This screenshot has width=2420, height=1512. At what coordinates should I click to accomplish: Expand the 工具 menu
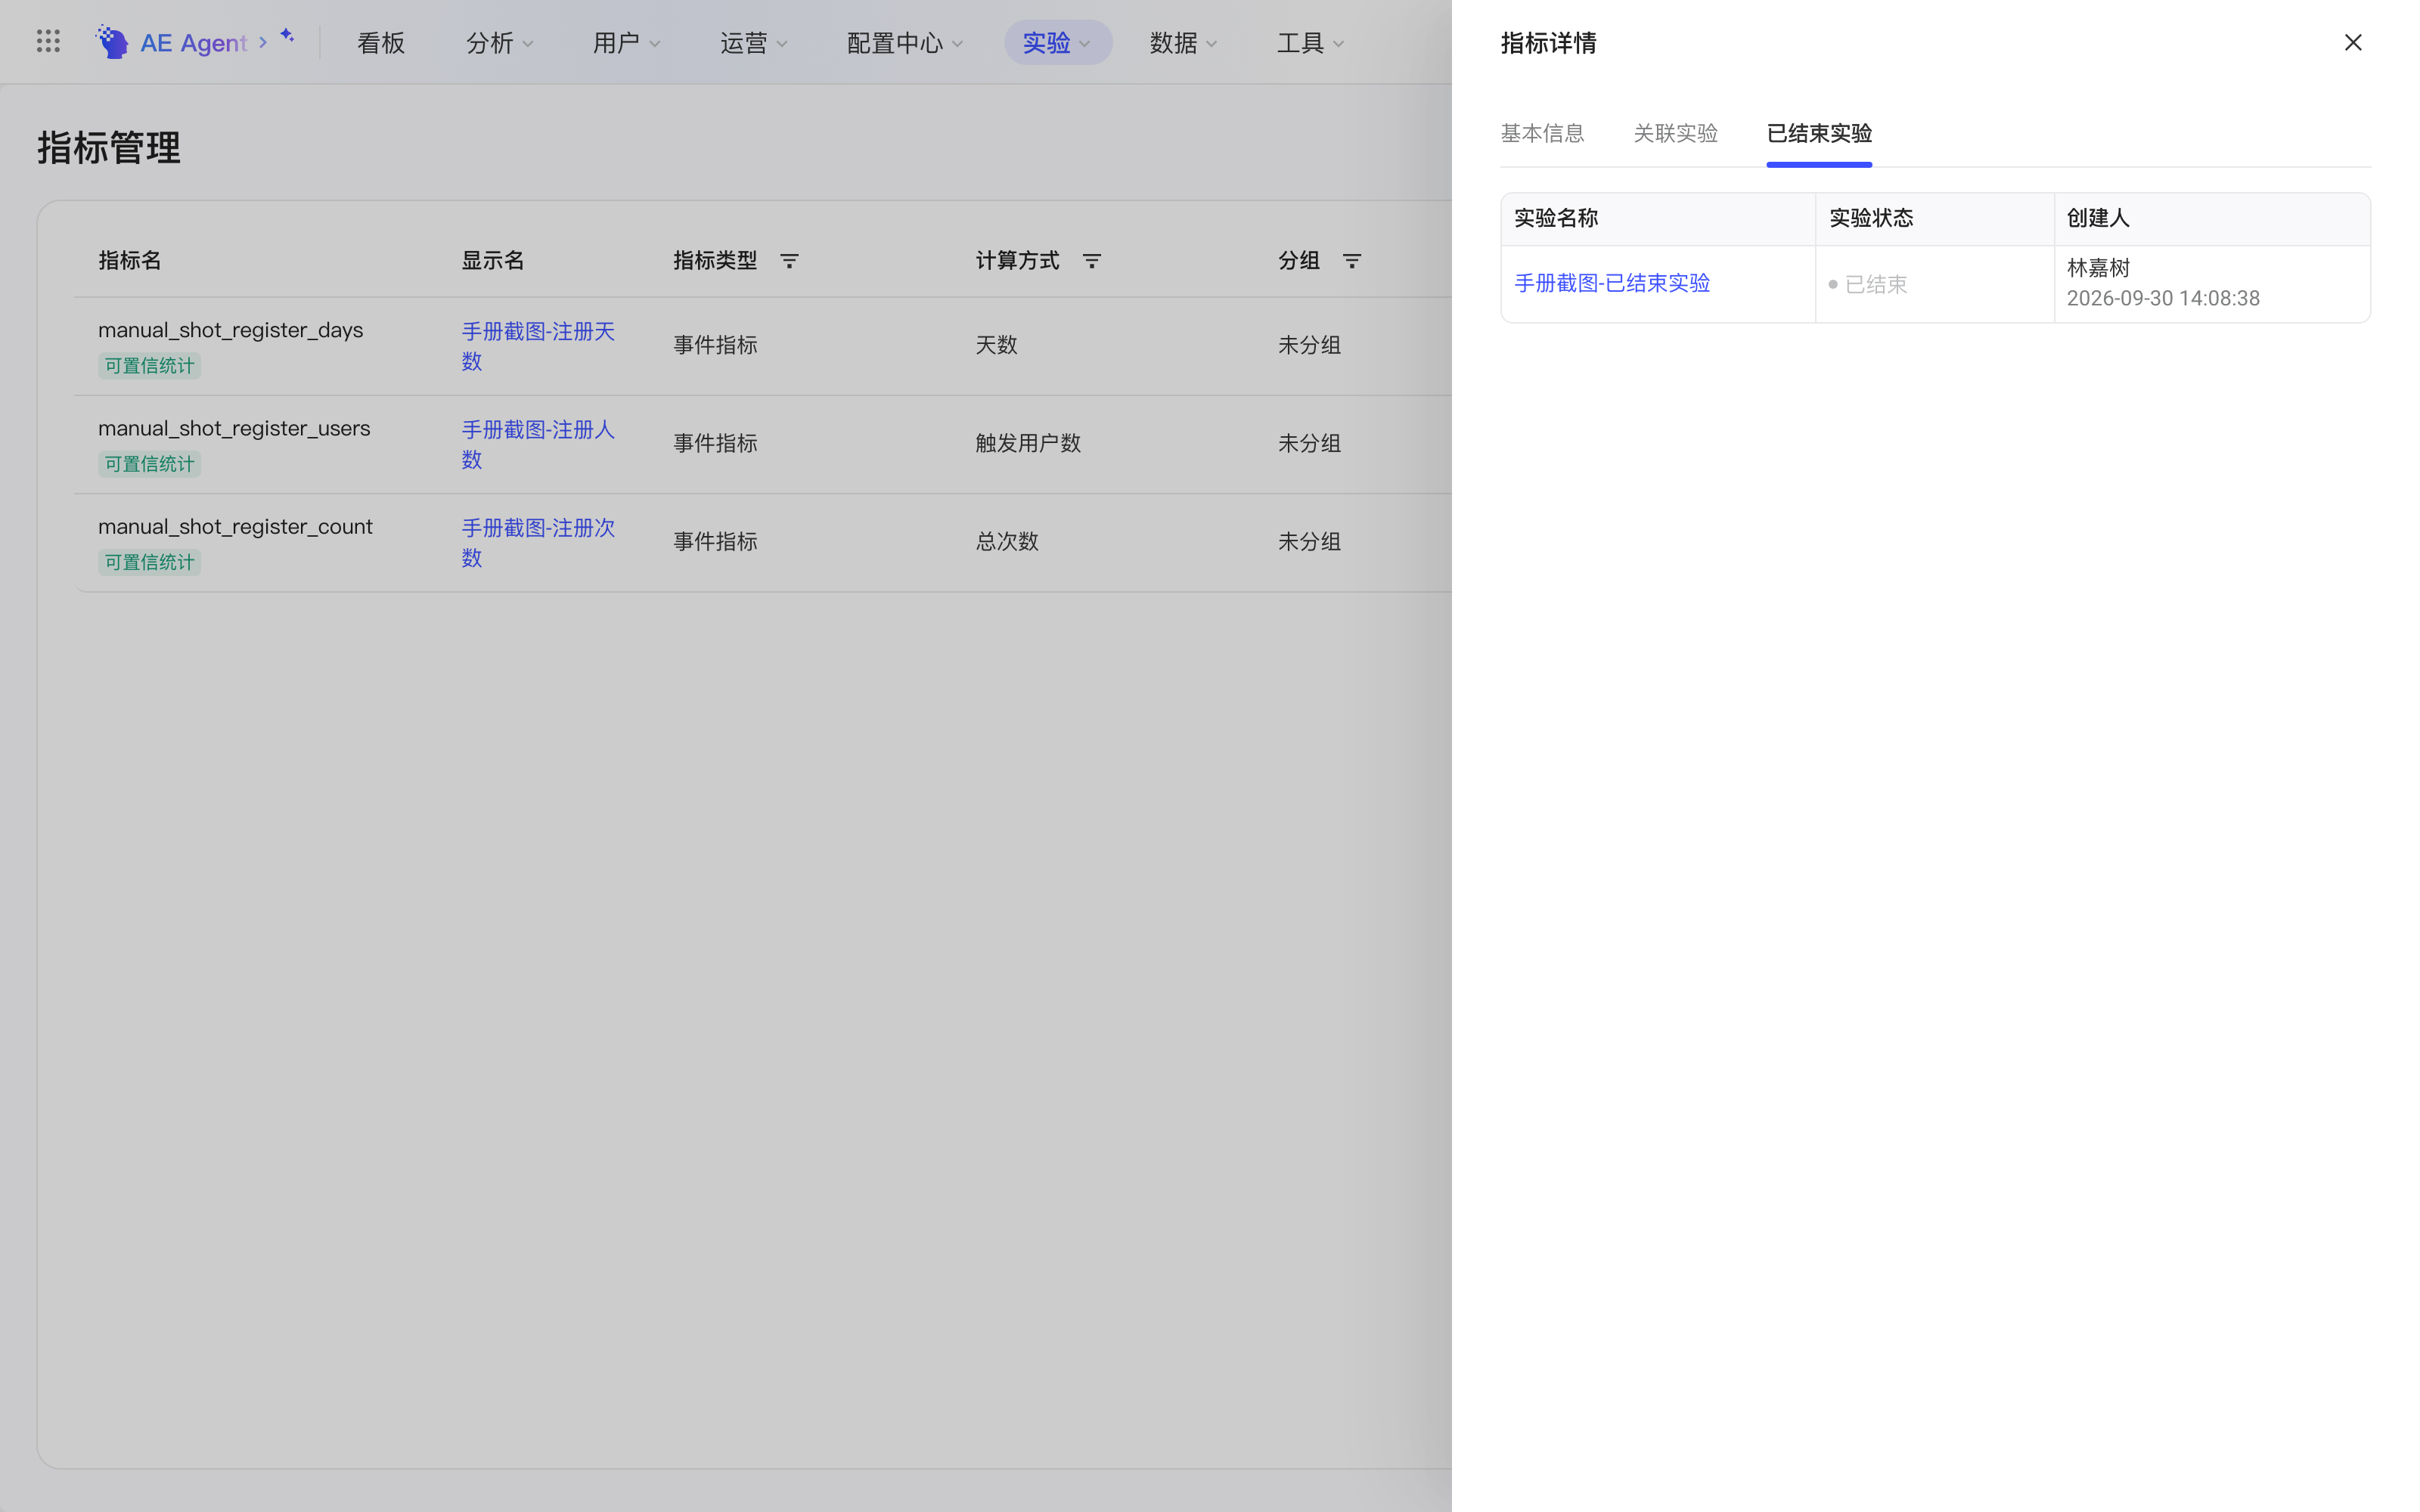pos(1310,43)
